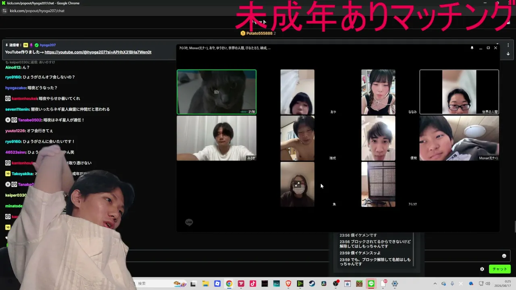Screen dimensions: 516x290
Task: Send message with the チャット button
Action: 499,269
